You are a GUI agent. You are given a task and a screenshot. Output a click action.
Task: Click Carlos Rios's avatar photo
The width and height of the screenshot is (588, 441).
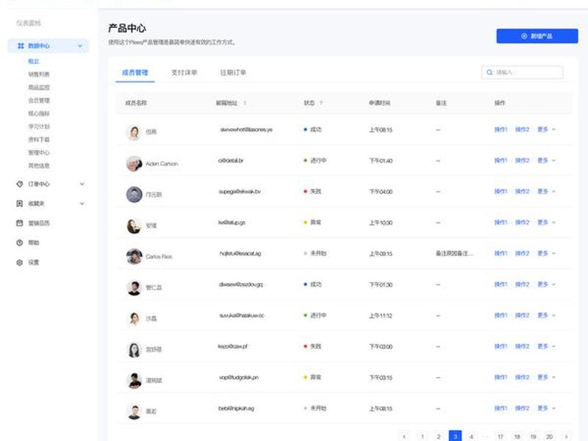(134, 257)
